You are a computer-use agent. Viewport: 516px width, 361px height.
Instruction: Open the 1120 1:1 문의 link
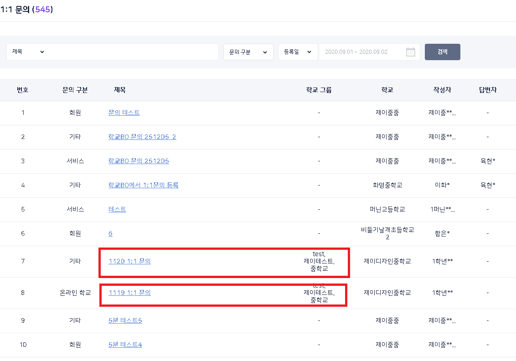click(129, 261)
